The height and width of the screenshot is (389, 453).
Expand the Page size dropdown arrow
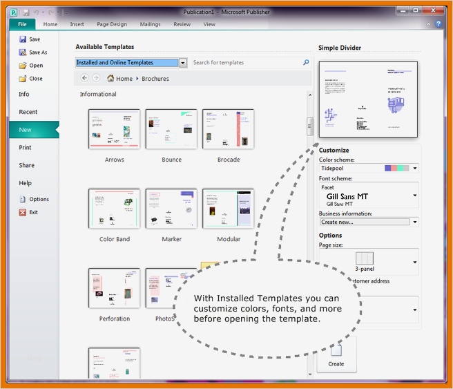tap(415, 262)
